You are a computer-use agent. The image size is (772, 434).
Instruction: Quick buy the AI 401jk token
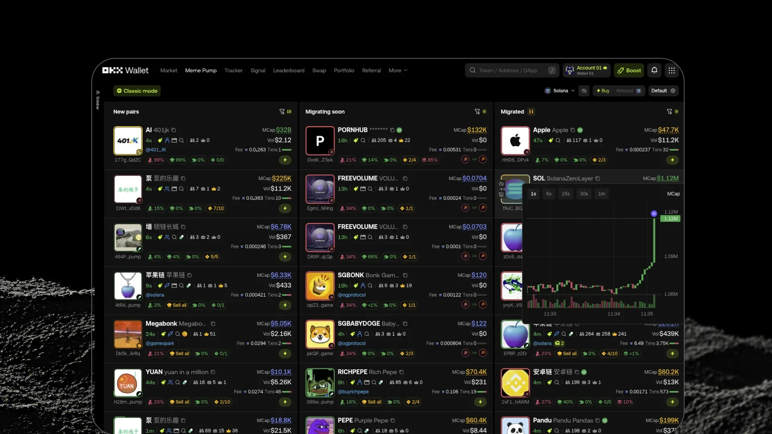click(x=285, y=160)
